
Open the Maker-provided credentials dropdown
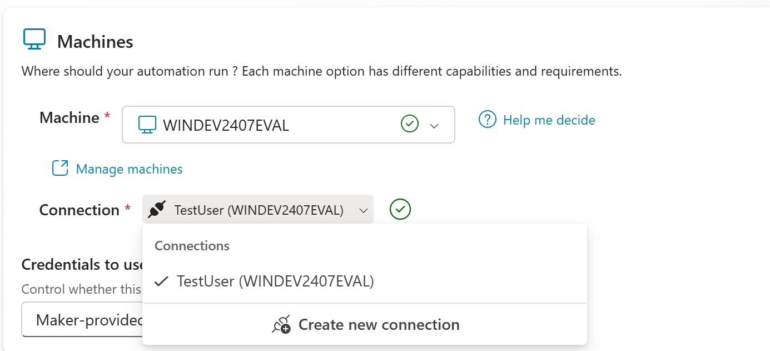tap(82, 320)
